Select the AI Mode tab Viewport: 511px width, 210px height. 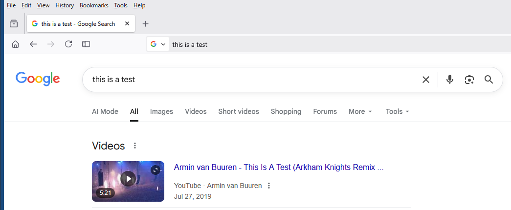point(105,111)
